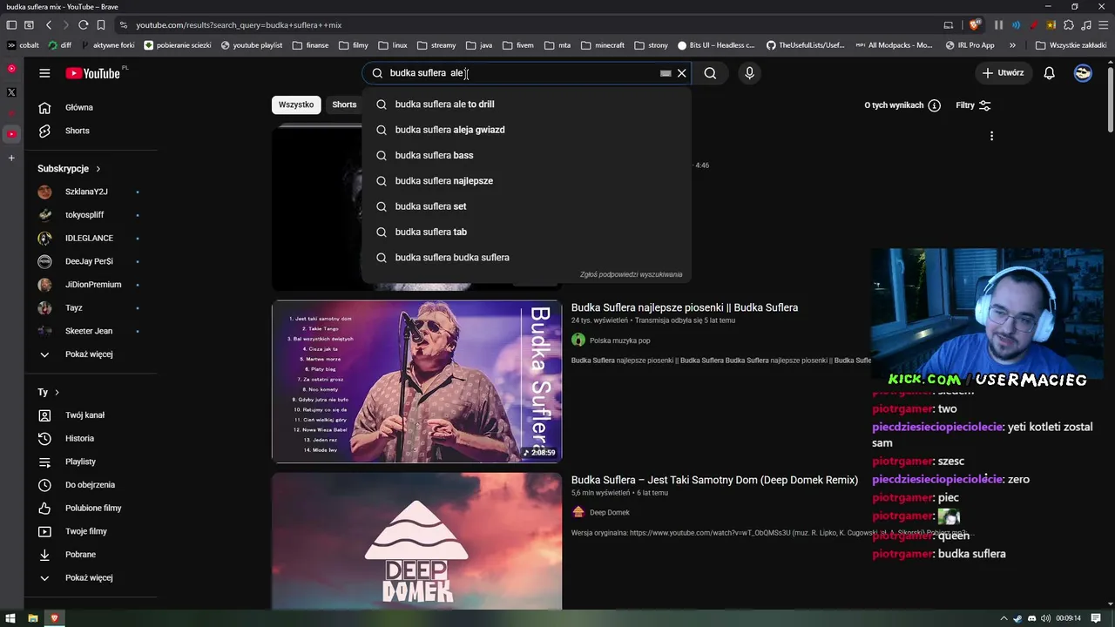This screenshot has height=627, width=1115.
Task: Open the Windows Start menu
Action: [x=11, y=618]
